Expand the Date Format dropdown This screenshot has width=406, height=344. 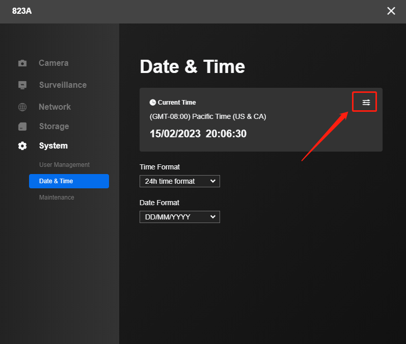(x=180, y=217)
